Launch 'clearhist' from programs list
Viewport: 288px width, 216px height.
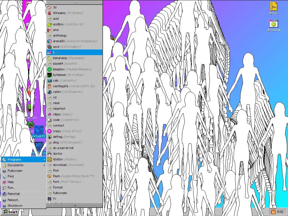tap(75, 109)
